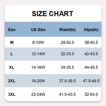This screenshot has width=106, height=106.
Task: Click the 52-54.5 hips value
Action: coord(91,94)
